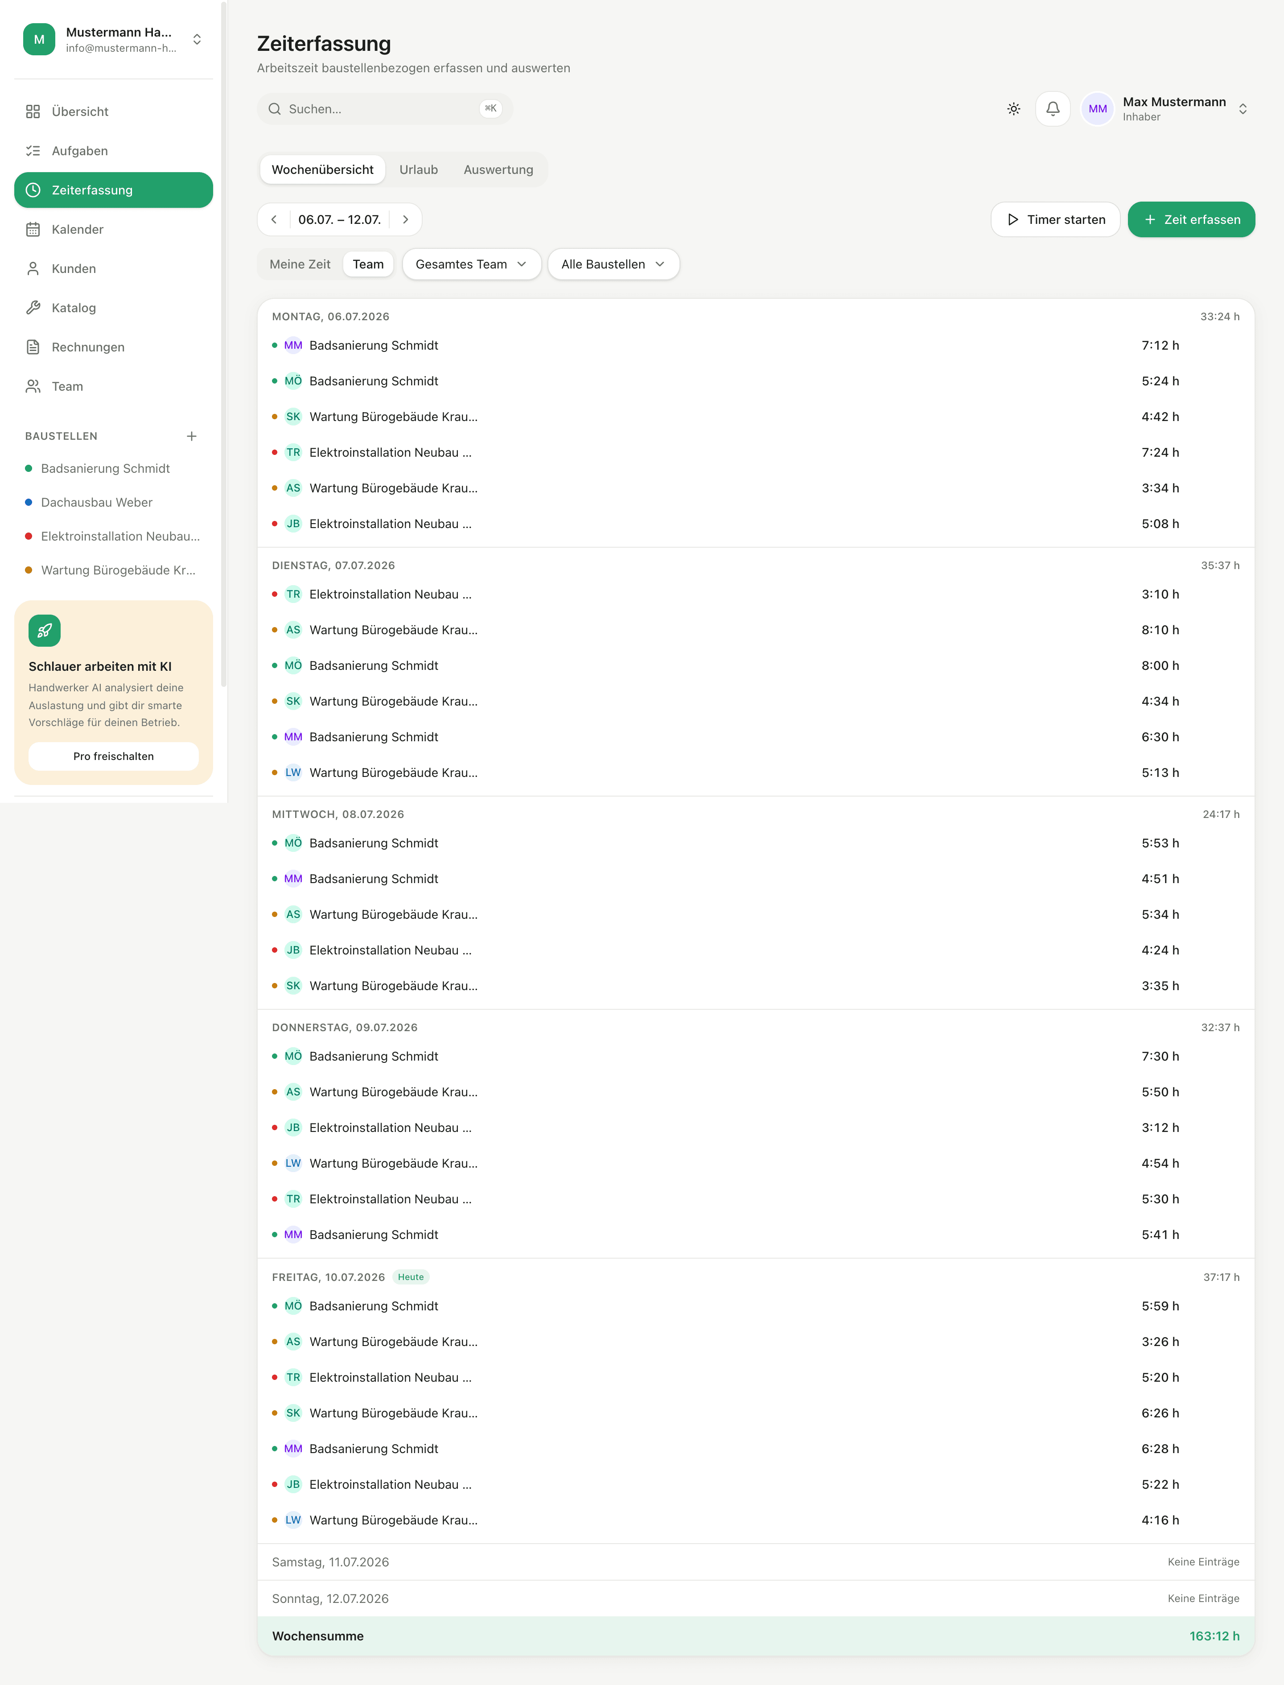Image resolution: width=1284 pixels, height=1685 pixels.
Task: Select Monday JB Elektroinstallation 5:08 h entry
Action: tap(756, 524)
